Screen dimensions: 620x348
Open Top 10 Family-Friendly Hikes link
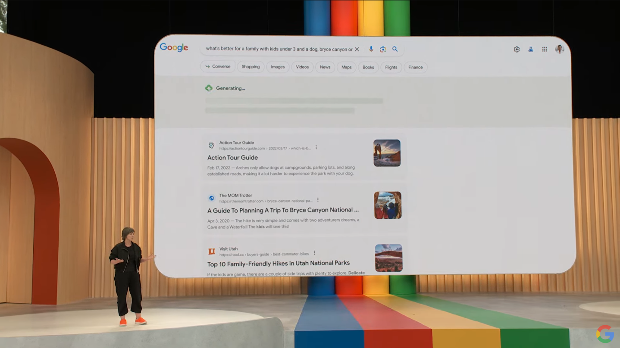click(x=278, y=263)
